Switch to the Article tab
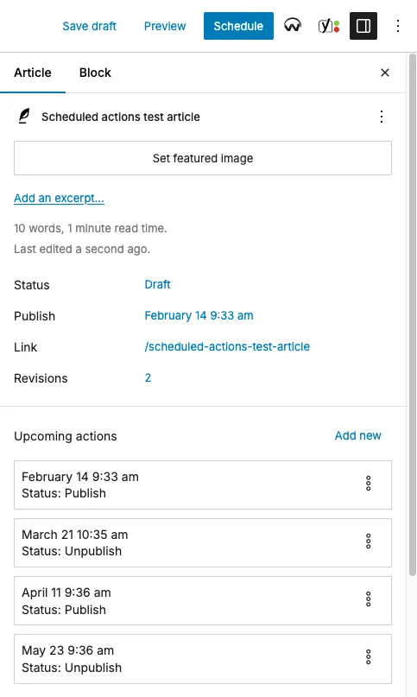Image resolution: width=417 pixels, height=697 pixels. [x=33, y=73]
